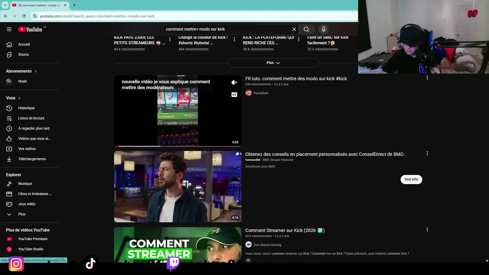
Task: Open options for Comment Streamer video
Action: (427, 230)
